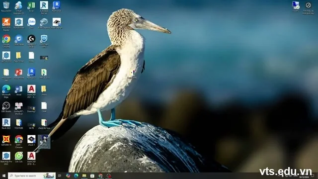Open File Explorer from the taskbar
The height and width of the screenshot is (179, 318).
point(84,176)
